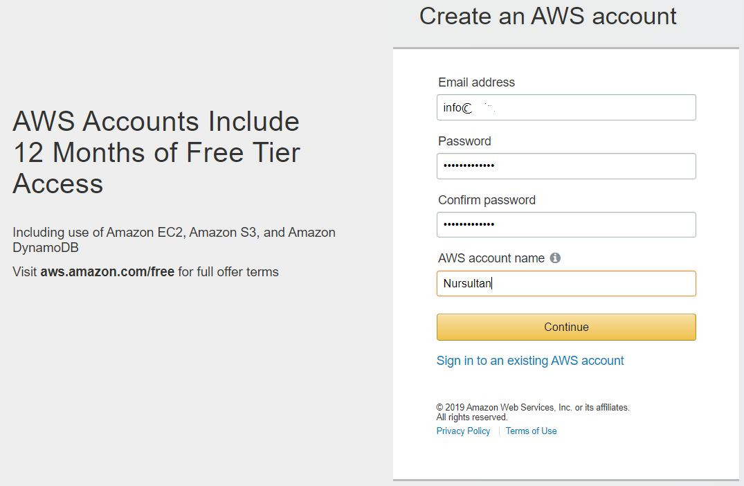Click the Confirm password label
This screenshot has width=744, height=486.
click(487, 200)
